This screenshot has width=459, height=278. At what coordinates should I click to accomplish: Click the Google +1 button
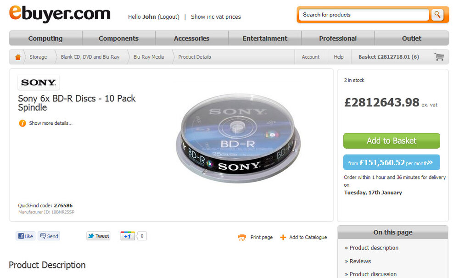127,236
